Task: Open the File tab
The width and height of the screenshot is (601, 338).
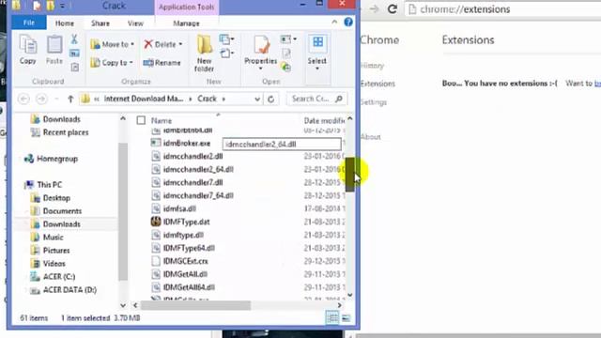Action: coord(29,23)
